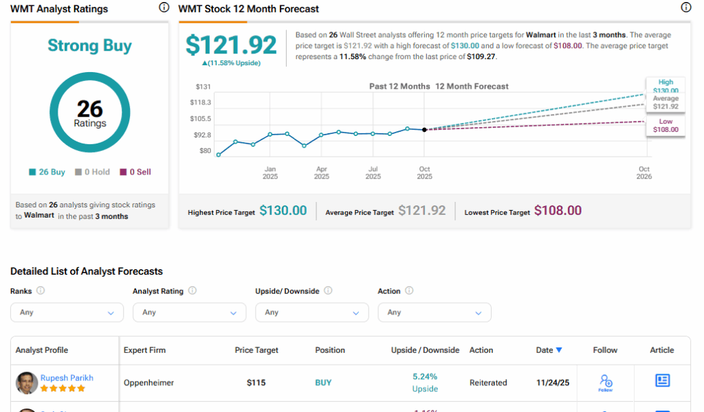This screenshot has width=704, height=412.
Task: Click info icon beside 12 Month Forecast title
Action: point(685,8)
